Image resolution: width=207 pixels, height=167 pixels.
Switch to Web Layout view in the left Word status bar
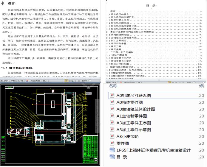click(72, 81)
